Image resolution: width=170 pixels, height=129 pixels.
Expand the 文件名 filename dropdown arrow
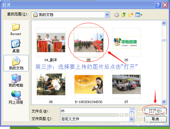point(132,111)
